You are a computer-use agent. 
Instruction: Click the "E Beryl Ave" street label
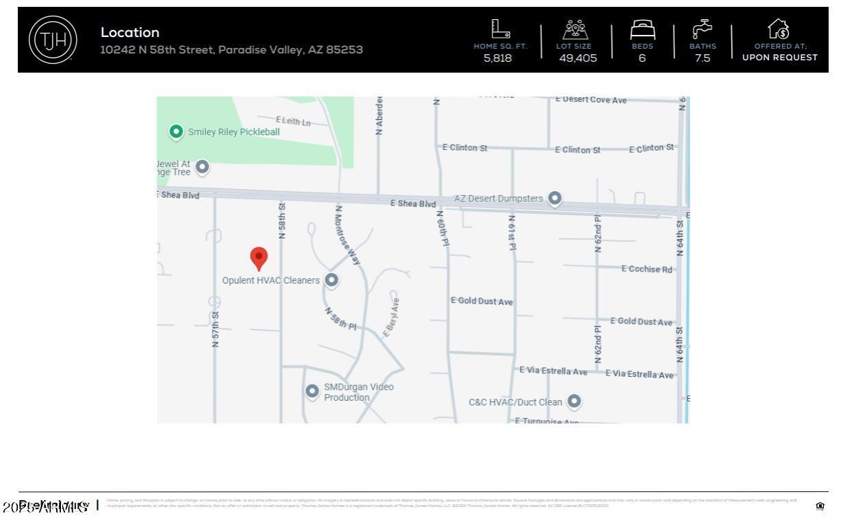point(392,317)
